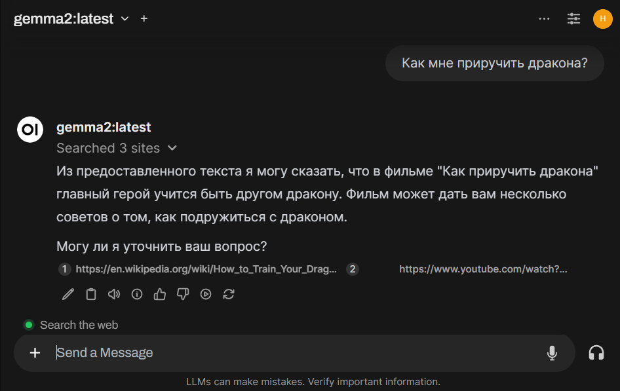Give the response a thumbs down

(x=183, y=294)
